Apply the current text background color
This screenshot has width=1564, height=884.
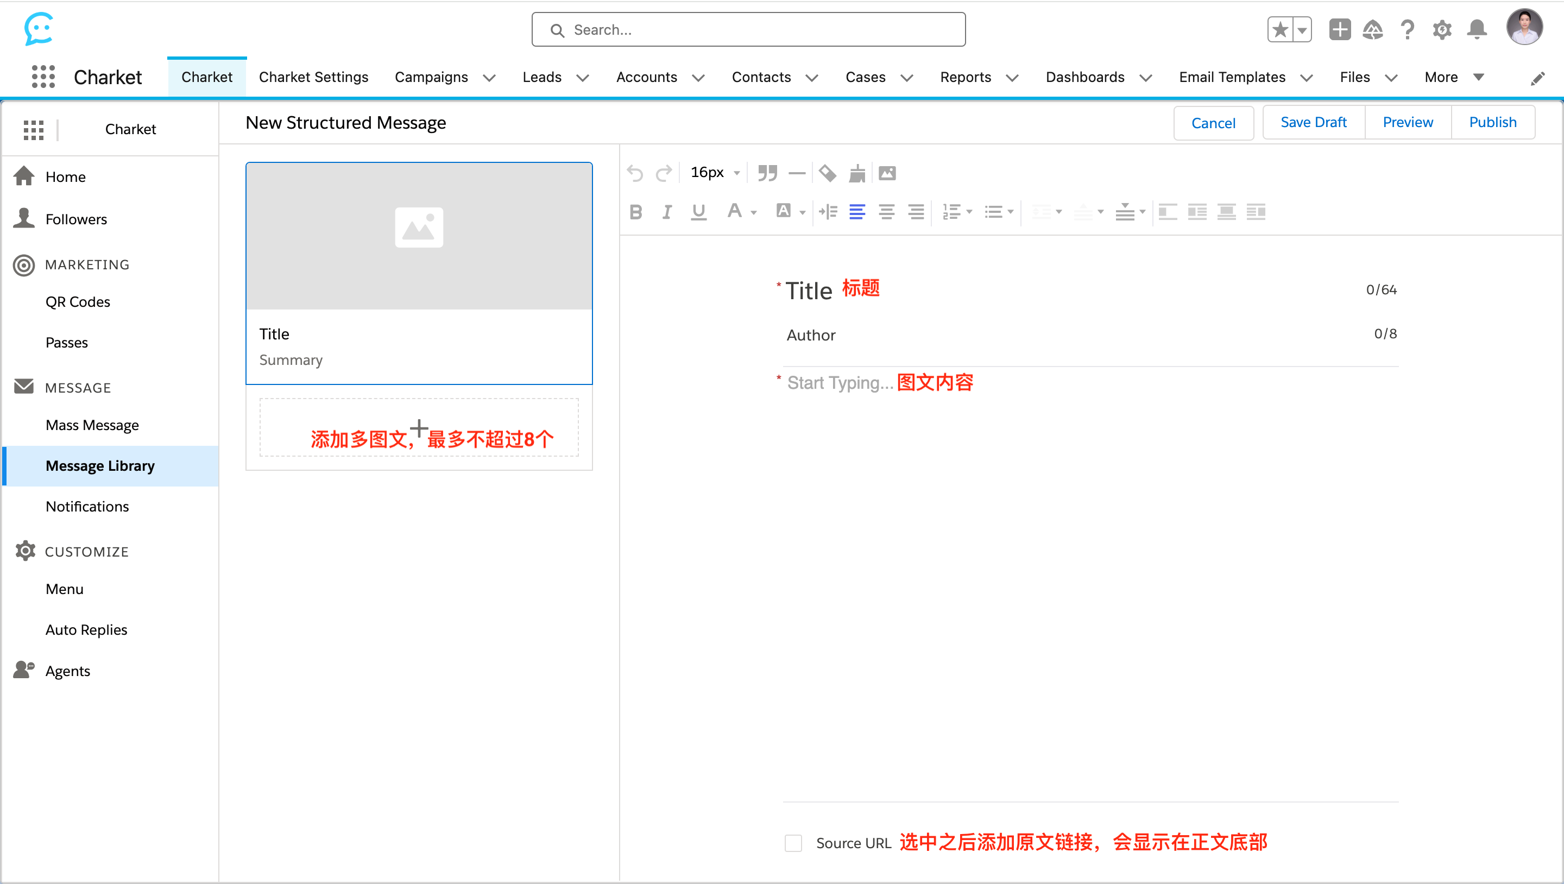pos(783,211)
